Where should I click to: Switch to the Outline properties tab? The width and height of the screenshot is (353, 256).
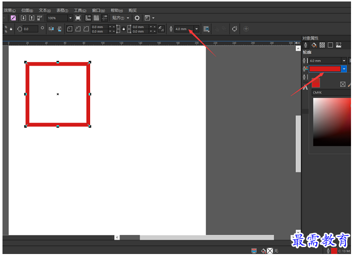(306, 45)
